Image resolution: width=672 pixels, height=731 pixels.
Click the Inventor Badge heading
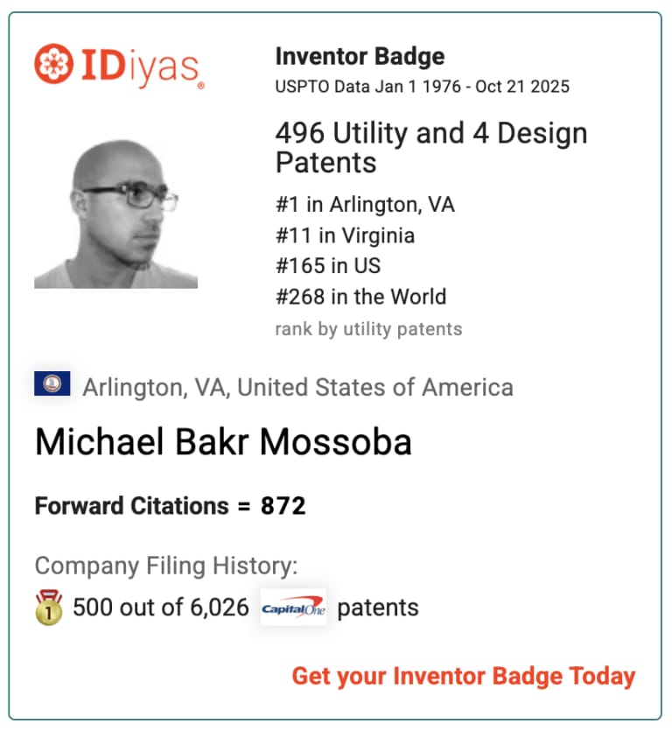click(360, 57)
